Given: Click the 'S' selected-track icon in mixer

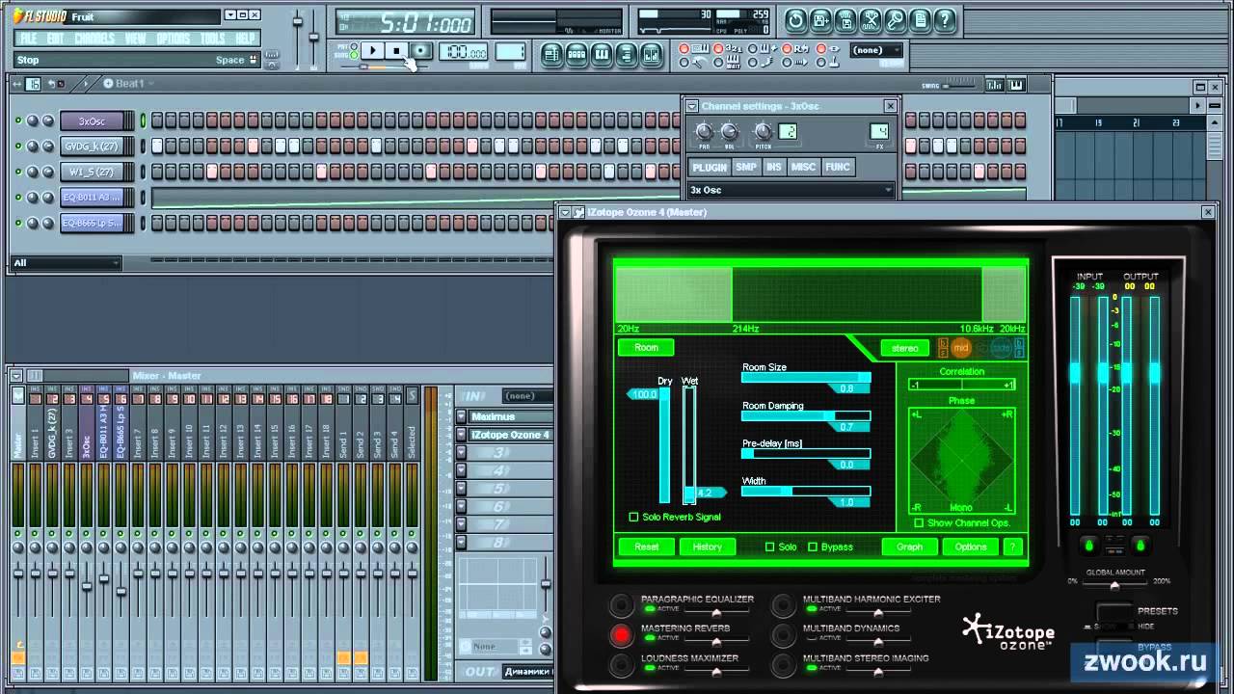Looking at the screenshot, I should click(413, 396).
